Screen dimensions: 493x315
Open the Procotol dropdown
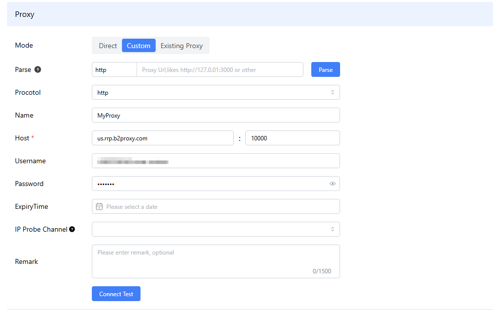(215, 92)
